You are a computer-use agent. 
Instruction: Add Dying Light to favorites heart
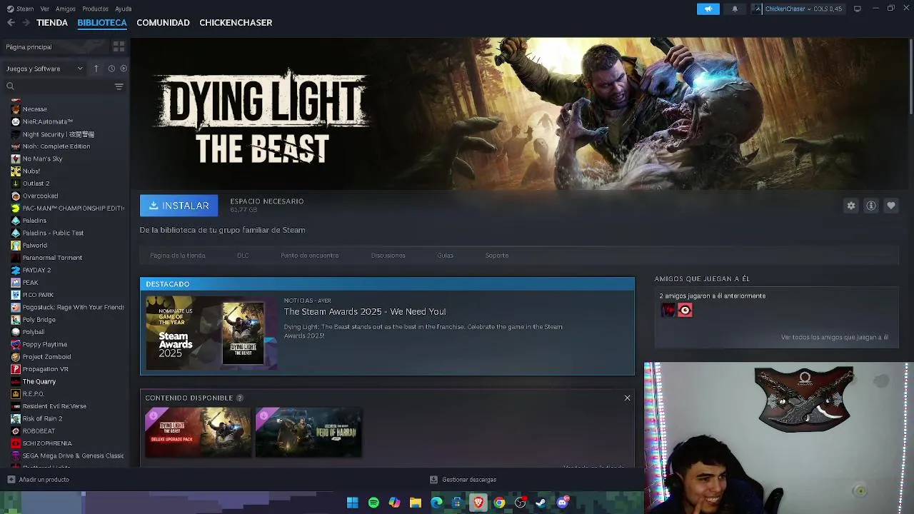coord(891,206)
